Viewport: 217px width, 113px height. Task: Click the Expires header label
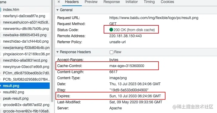point(64,96)
